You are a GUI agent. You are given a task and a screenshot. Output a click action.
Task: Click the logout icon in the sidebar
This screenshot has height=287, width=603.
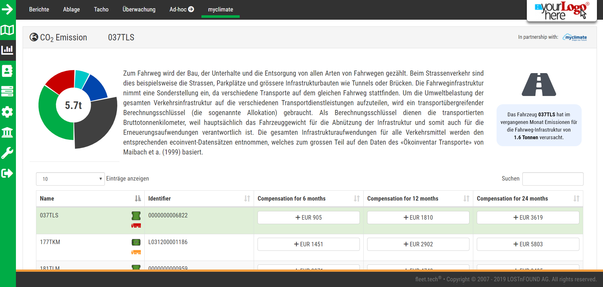pyautogui.click(x=7, y=173)
